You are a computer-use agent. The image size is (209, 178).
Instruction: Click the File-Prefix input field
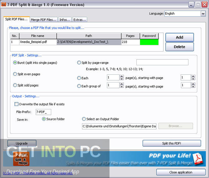click(43, 112)
